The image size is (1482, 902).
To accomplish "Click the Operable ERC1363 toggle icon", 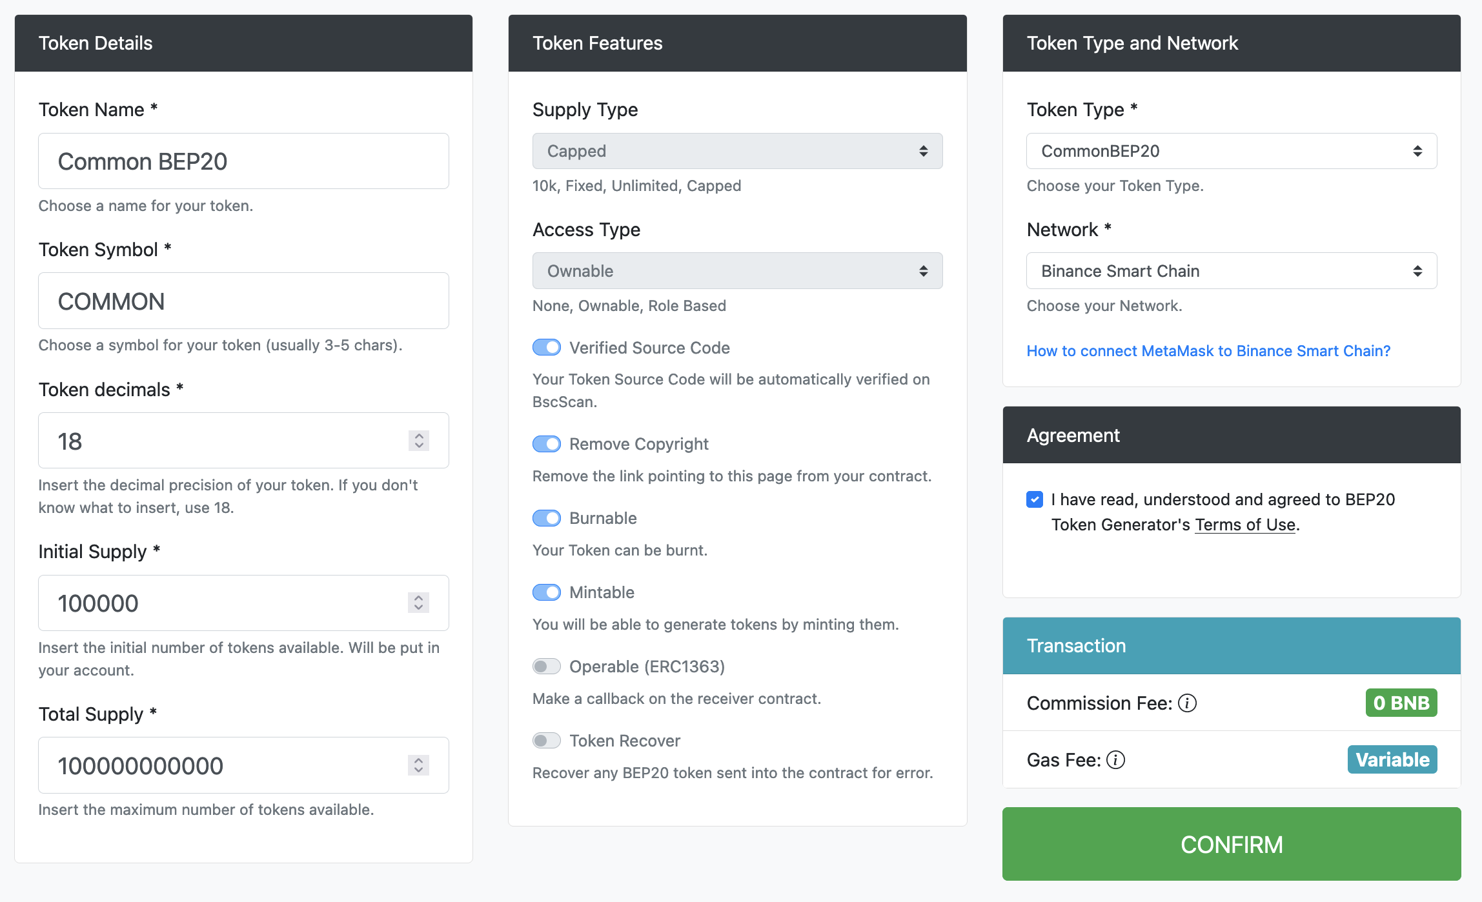I will [546, 666].
